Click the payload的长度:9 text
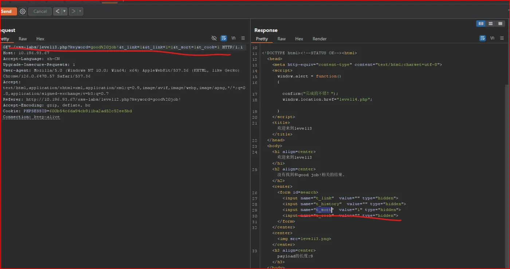Screen dimensions: 510x269 [x=295, y=256]
